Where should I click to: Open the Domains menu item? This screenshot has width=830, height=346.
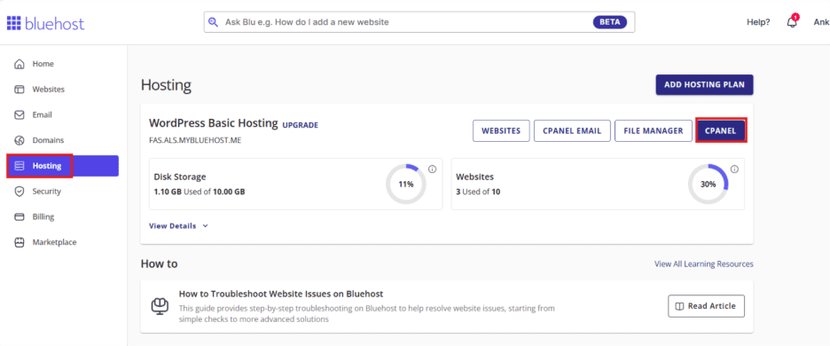pos(62,140)
